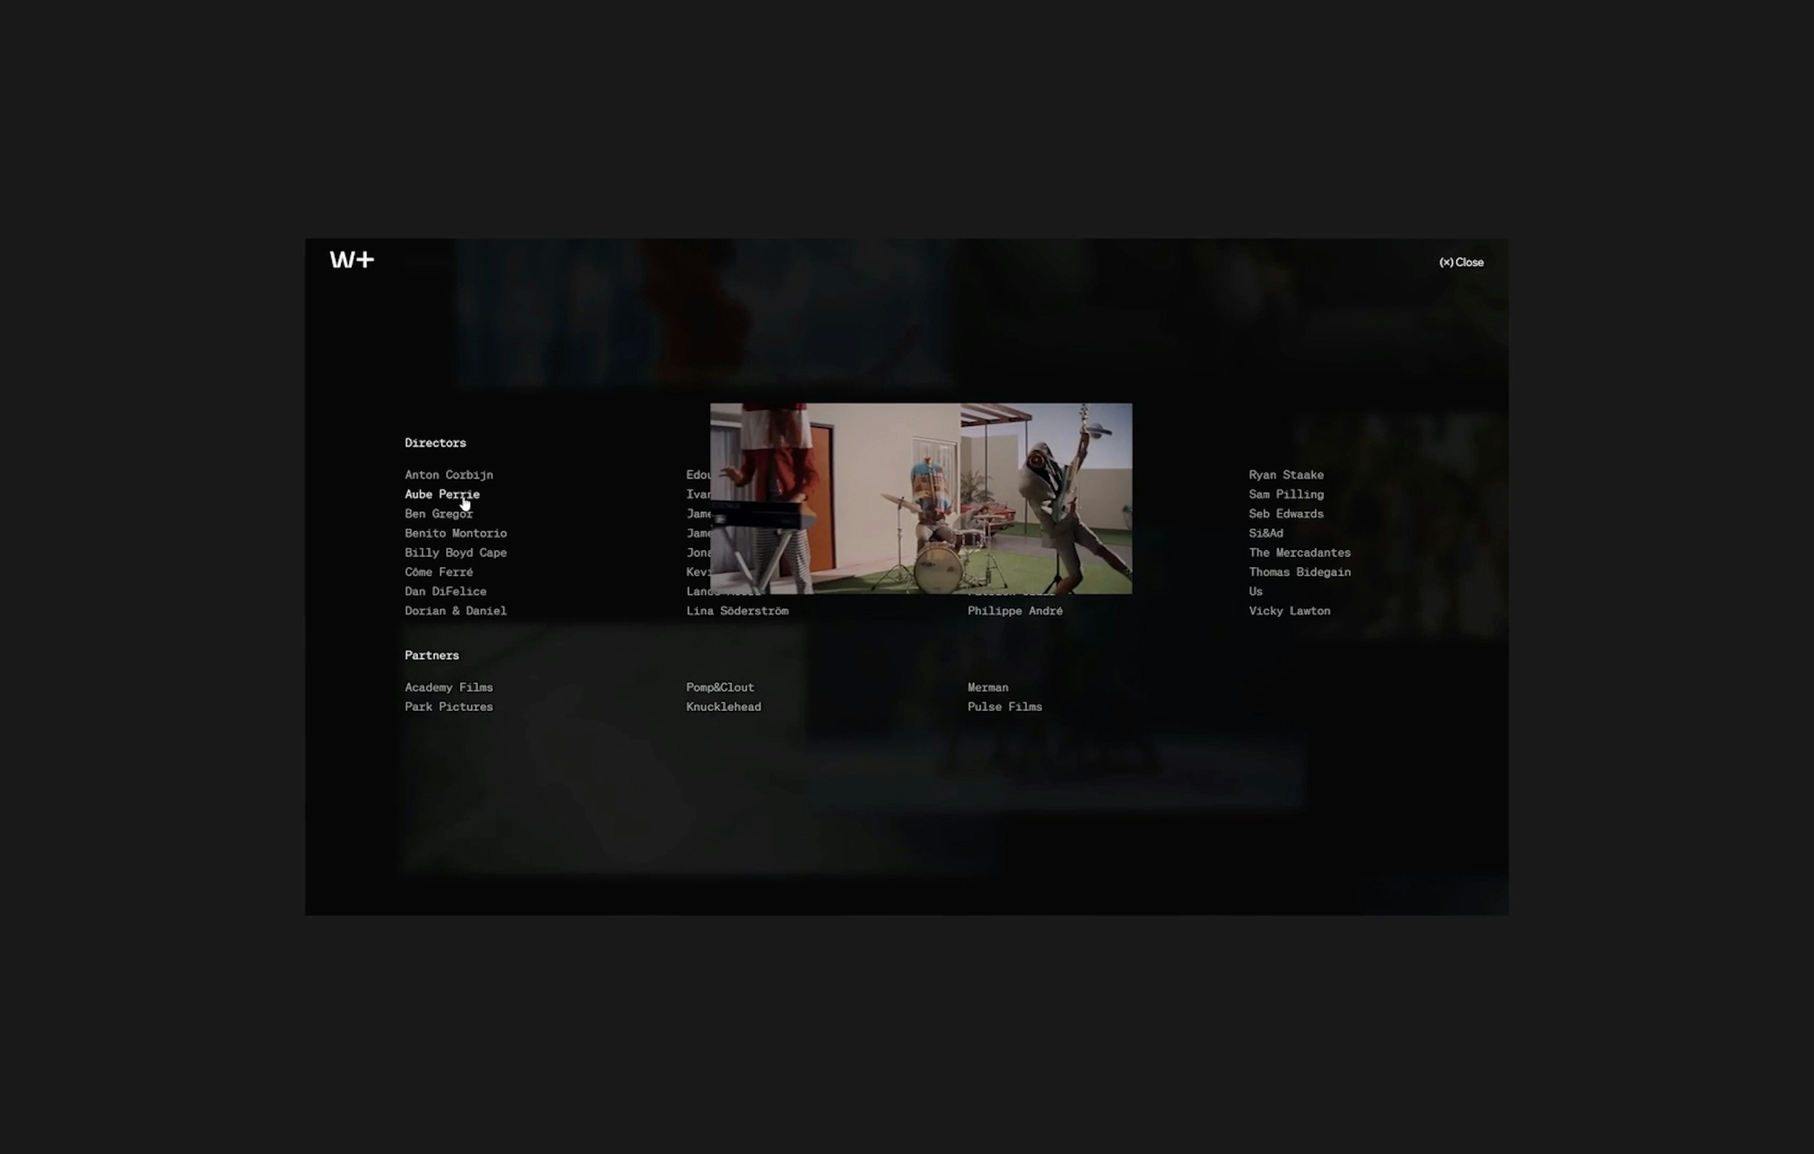Open partner Academy Films
Image resolution: width=1814 pixels, height=1154 pixels.
[449, 687]
